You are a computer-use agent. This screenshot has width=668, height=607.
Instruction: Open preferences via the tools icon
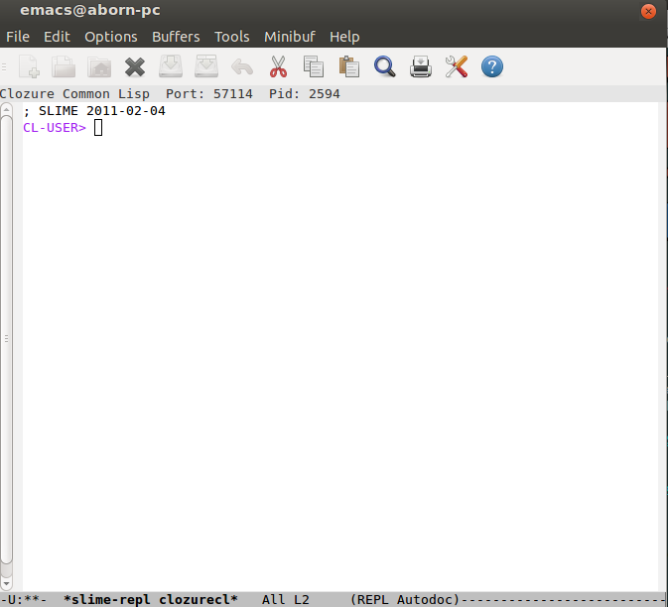pos(457,67)
